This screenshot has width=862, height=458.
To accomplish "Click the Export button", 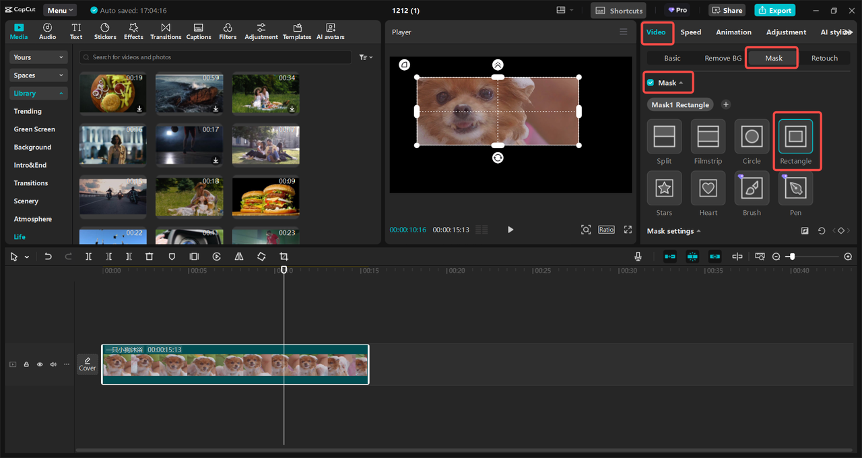I will (x=774, y=10).
